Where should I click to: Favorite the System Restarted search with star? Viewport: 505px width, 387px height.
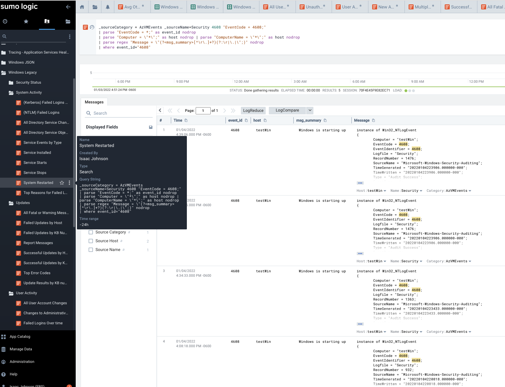[62, 183]
